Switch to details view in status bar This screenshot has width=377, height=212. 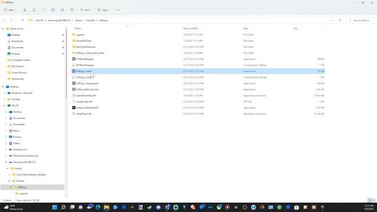[369, 200]
